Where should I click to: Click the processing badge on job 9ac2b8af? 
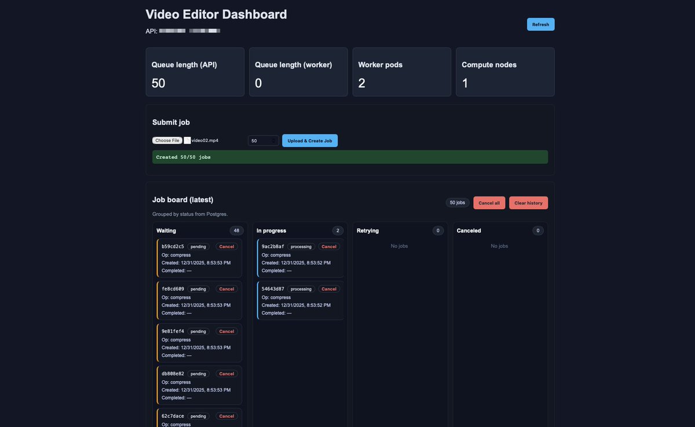coord(301,246)
